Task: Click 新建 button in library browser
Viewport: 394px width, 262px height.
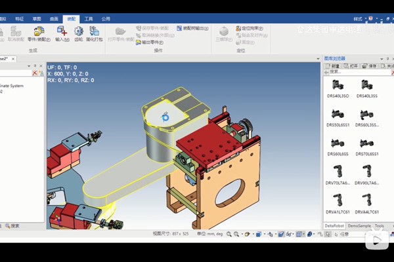Action: click(x=334, y=66)
